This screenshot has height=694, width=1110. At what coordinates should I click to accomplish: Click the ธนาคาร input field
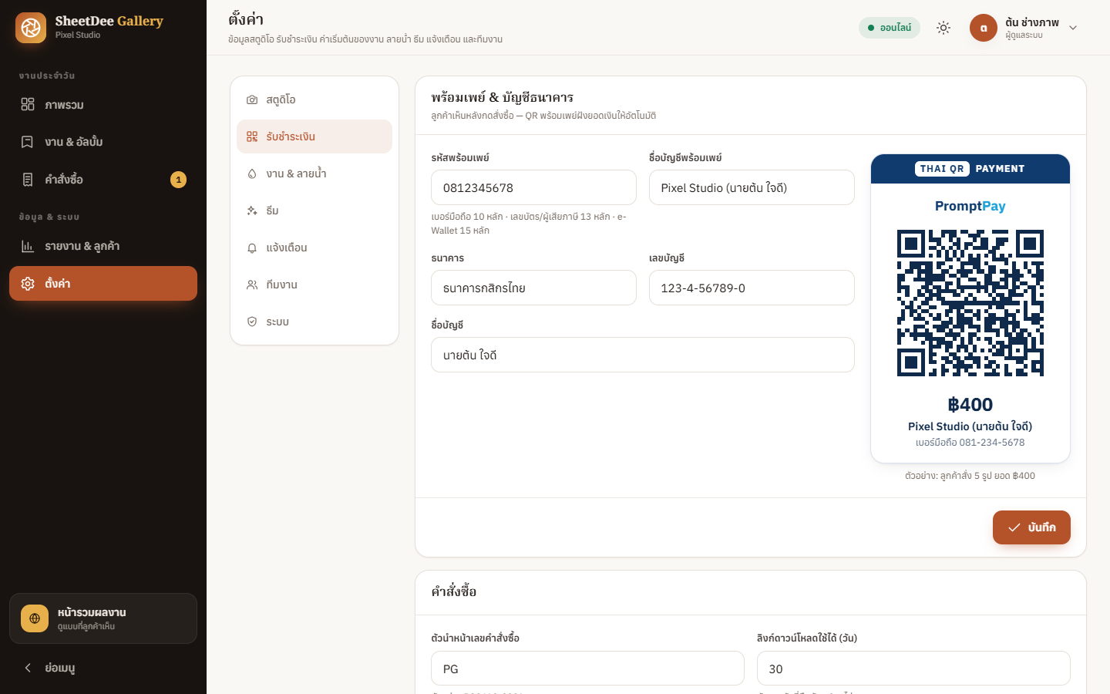point(533,288)
